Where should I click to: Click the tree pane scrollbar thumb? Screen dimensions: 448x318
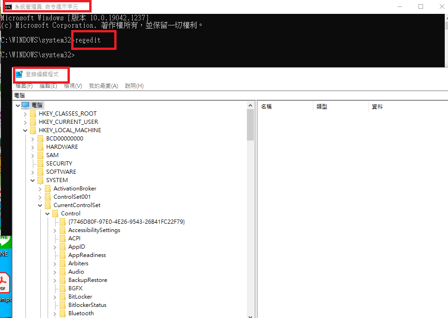[251, 125]
